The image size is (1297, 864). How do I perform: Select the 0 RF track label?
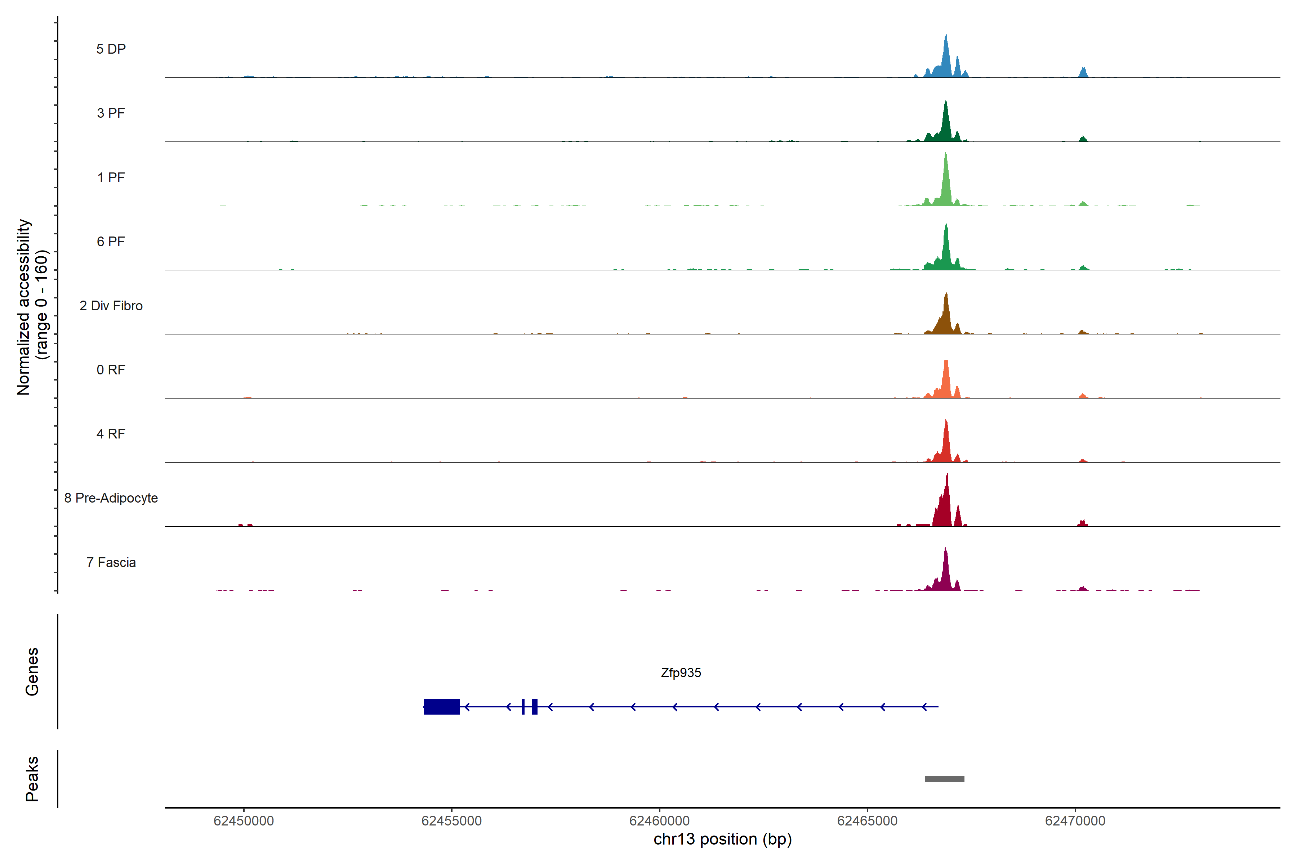click(111, 370)
